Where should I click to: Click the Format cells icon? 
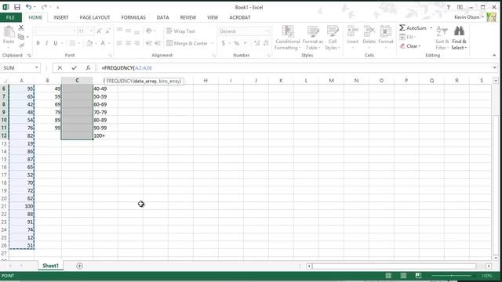pos(385,31)
